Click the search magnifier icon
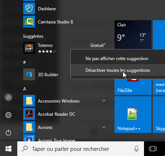The height and width of the screenshot is (156, 165). click(x=25, y=149)
